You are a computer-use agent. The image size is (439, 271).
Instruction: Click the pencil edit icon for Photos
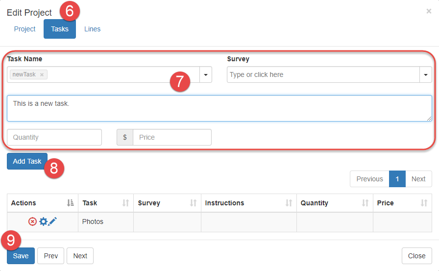coord(52,222)
